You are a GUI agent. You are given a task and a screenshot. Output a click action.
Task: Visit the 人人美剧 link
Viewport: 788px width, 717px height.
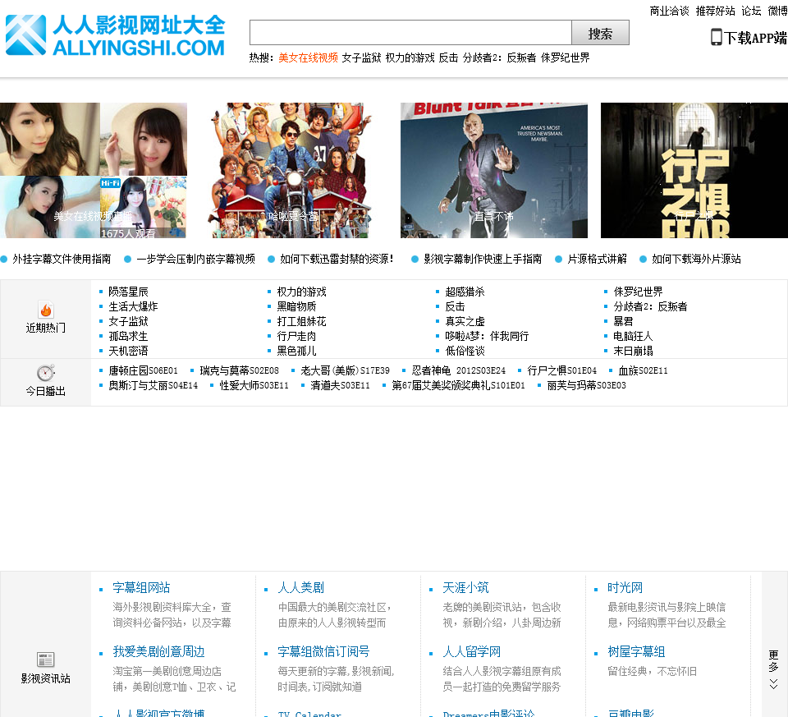coord(301,588)
